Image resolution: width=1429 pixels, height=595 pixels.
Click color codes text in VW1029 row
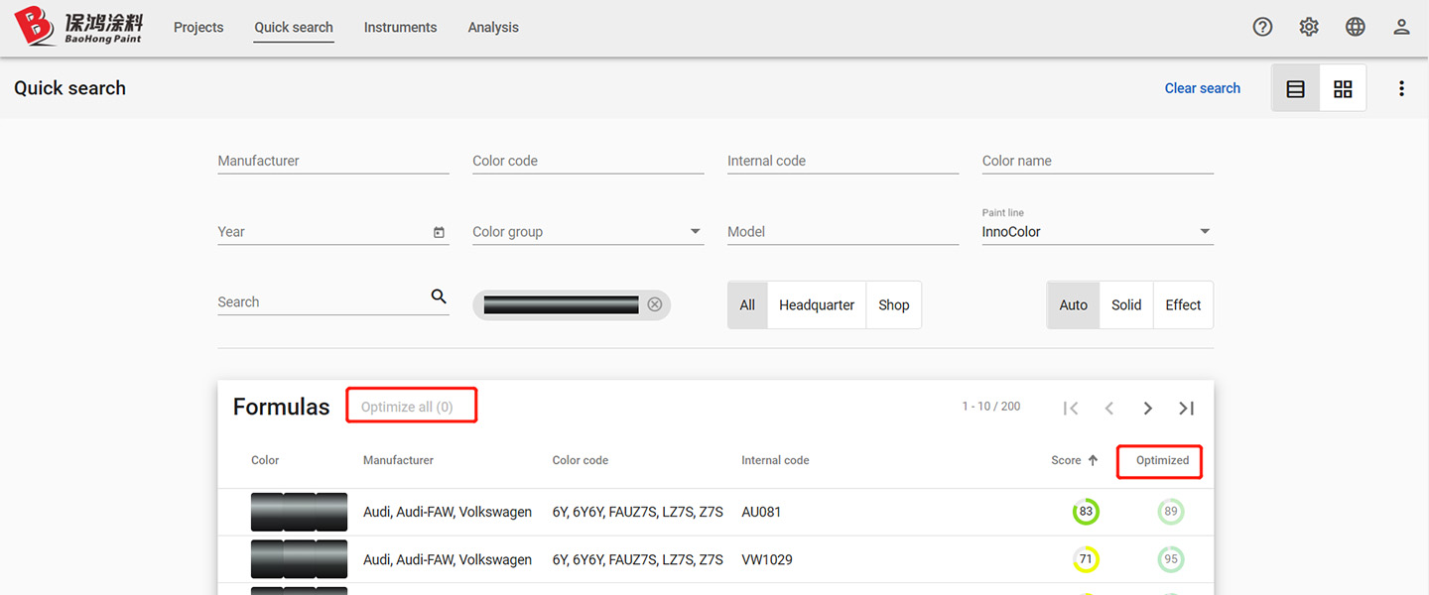point(638,559)
